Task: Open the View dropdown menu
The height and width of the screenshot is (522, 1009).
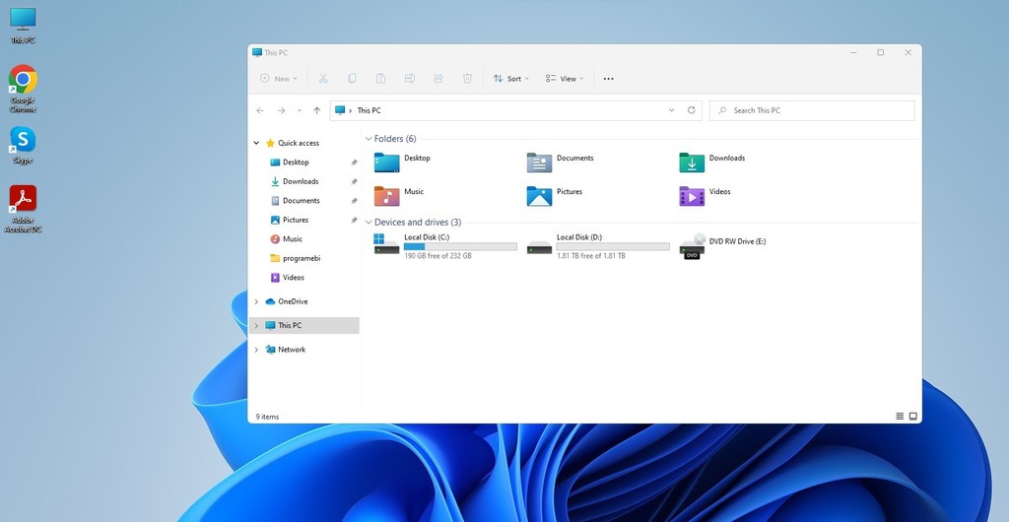Action: (565, 79)
